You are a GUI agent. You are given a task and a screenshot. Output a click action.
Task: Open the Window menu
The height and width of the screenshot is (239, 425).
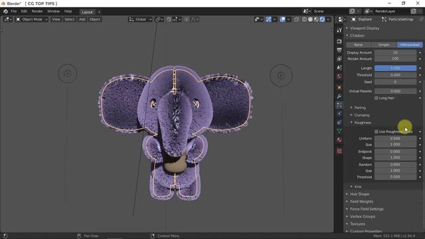[x=53, y=11]
